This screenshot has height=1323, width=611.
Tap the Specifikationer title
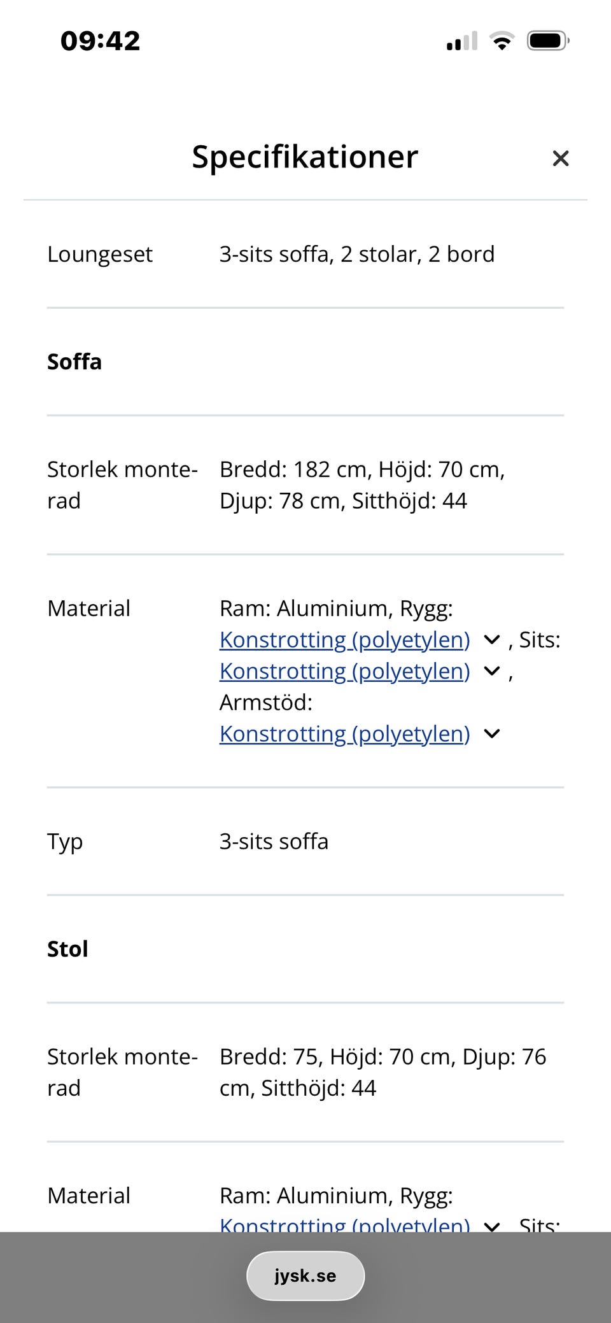tap(305, 157)
